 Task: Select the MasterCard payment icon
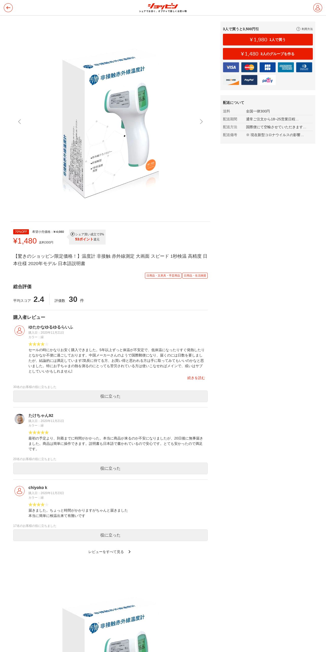249,67
